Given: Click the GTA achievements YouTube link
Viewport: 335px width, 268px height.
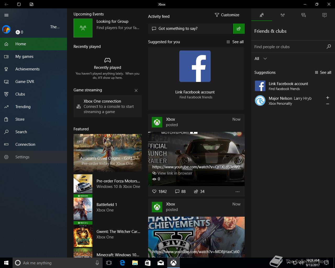Looking at the screenshot, I should point(196,252).
